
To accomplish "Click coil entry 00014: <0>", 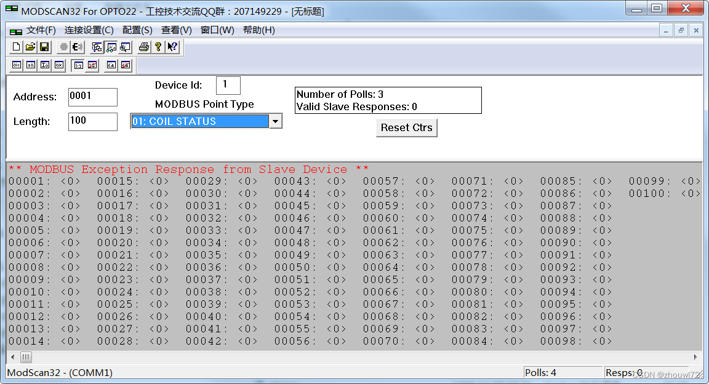I will [x=44, y=342].
